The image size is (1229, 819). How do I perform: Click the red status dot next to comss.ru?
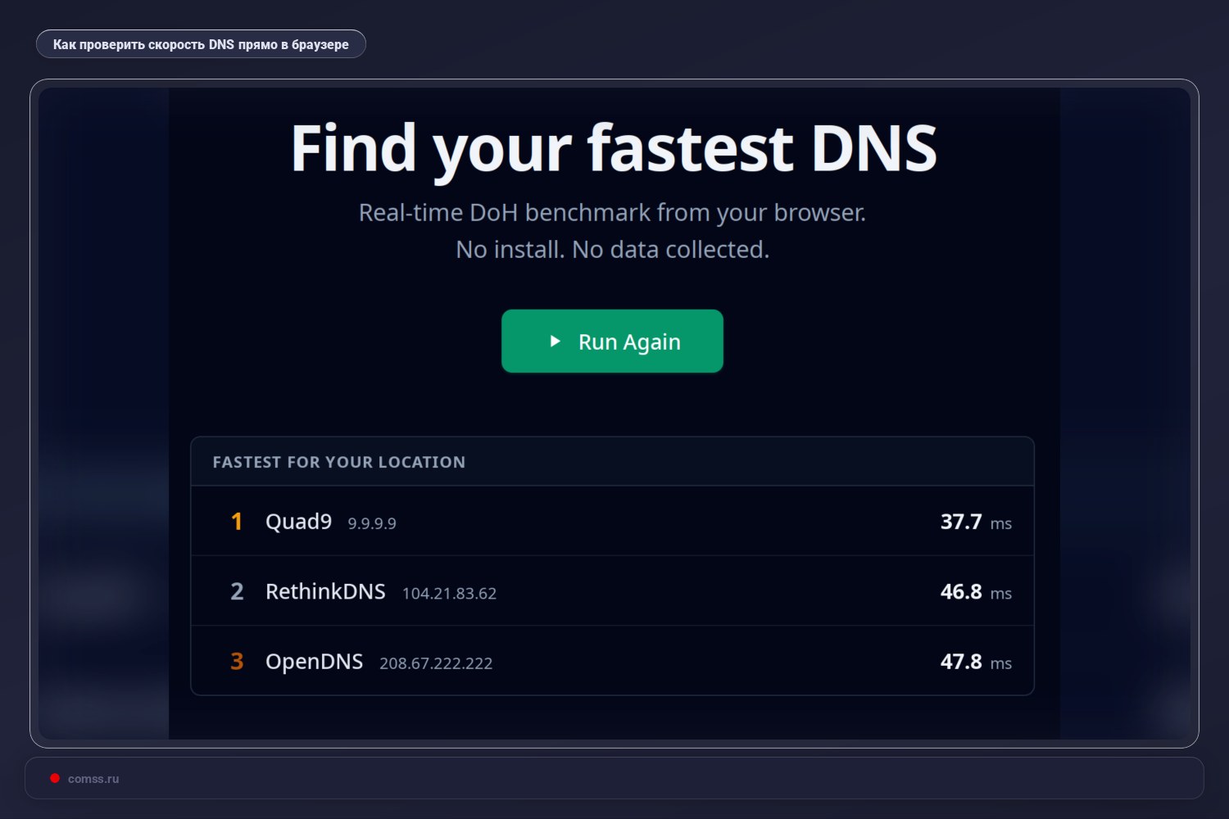55,778
